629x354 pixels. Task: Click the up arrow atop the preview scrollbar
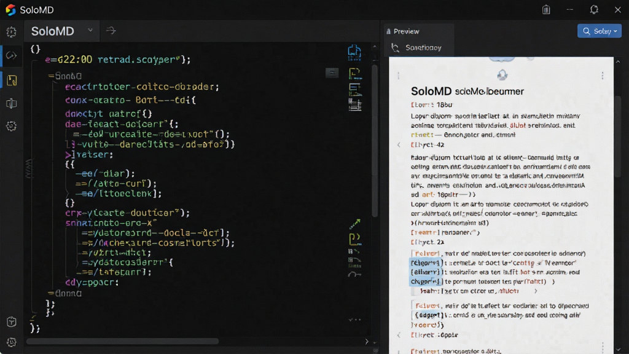(618, 62)
